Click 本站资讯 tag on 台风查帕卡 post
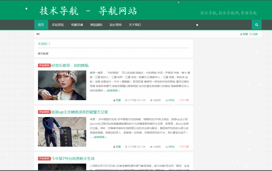 tap(44, 158)
